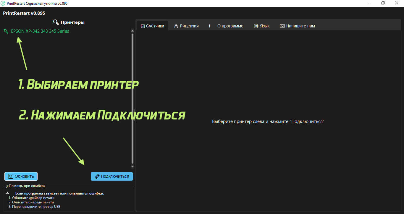The width and height of the screenshot is (404, 214).
Task: Click the warning triangle icon in help panel
Action: (x=8, y=193)
